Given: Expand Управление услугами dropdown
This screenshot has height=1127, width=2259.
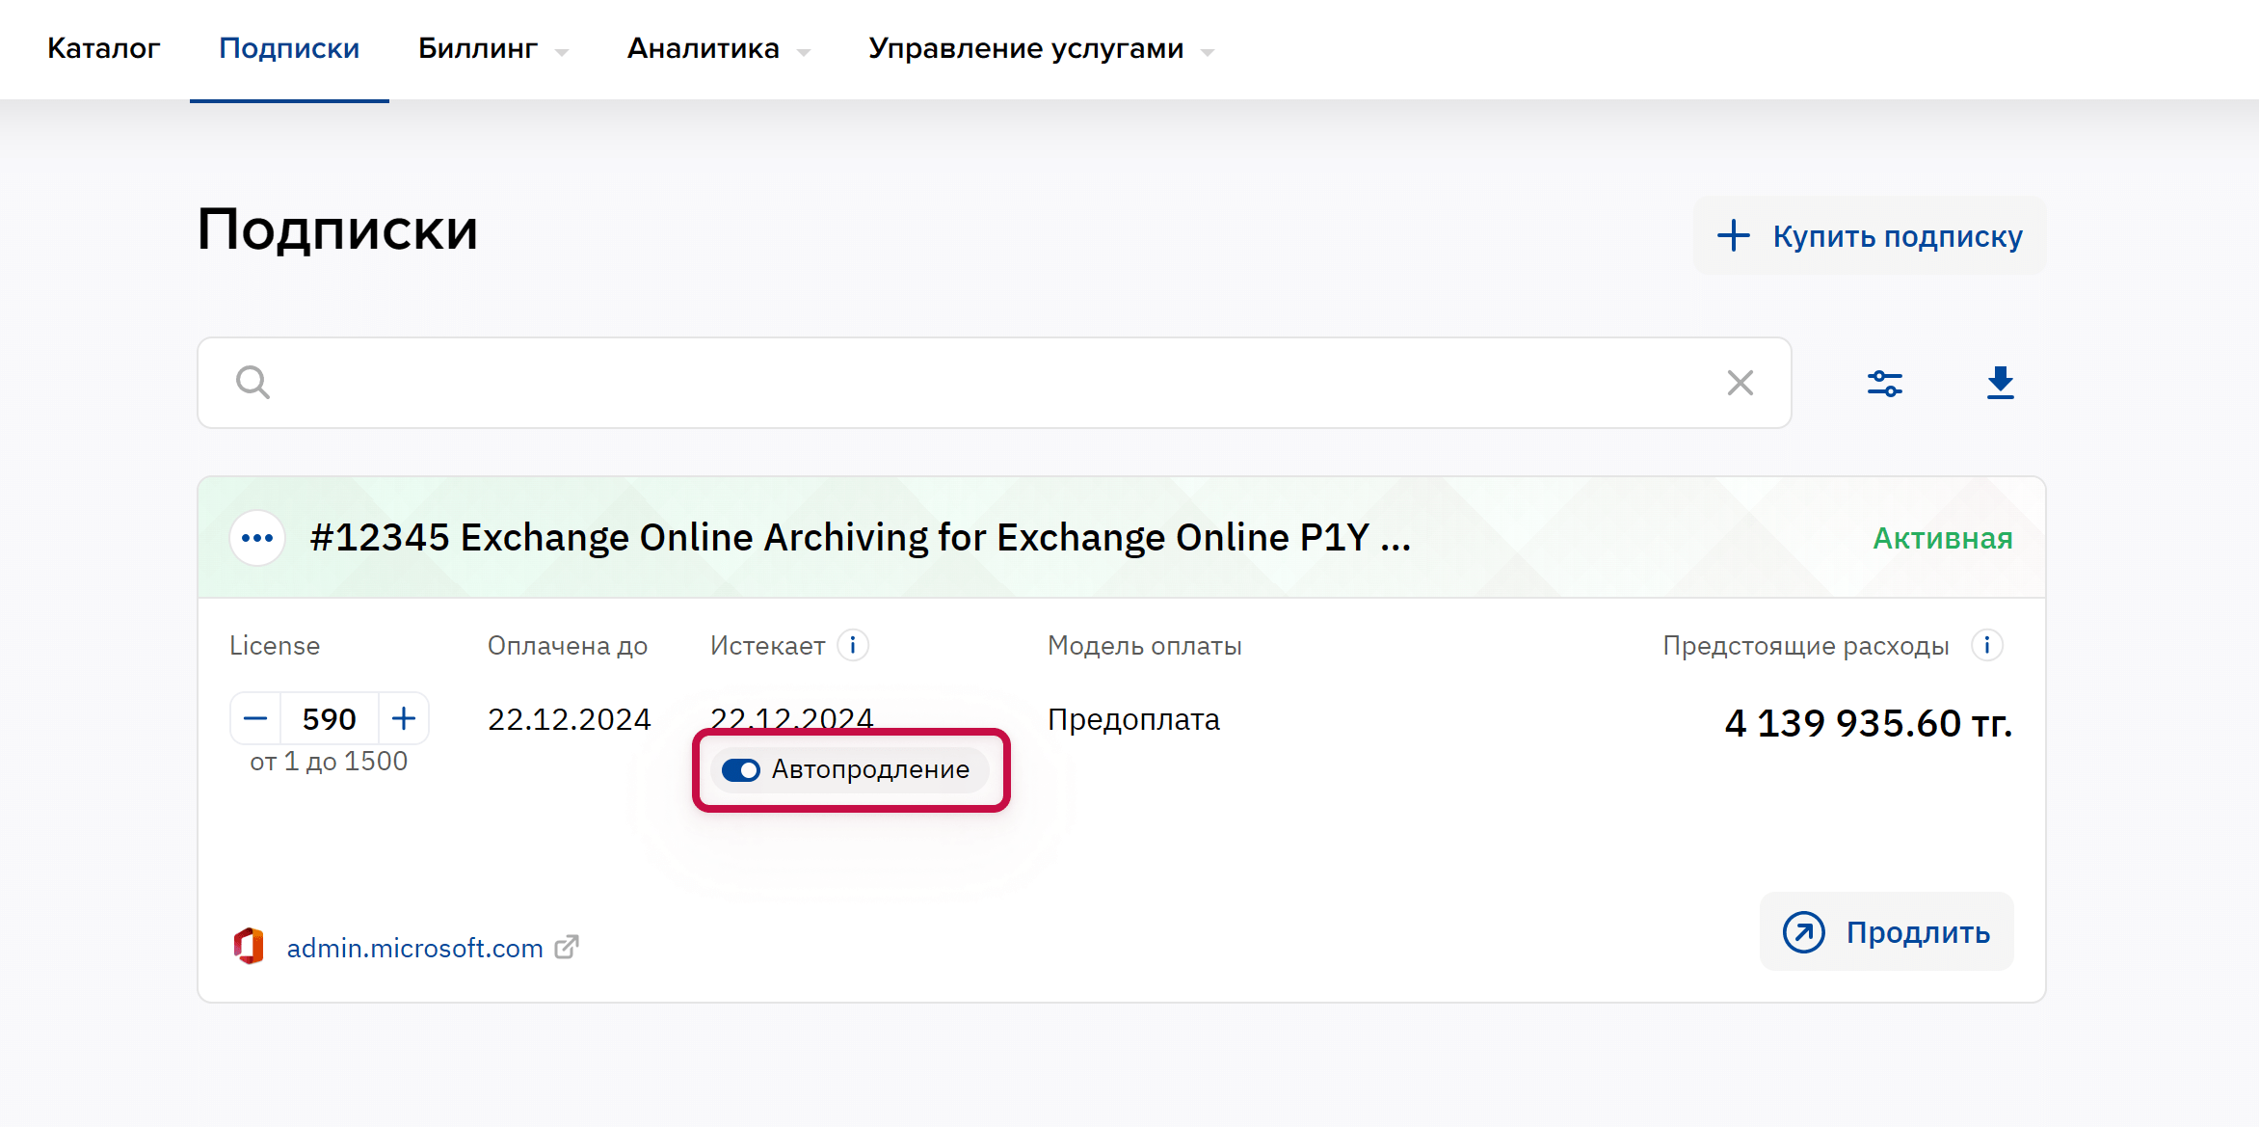Looking at the screenshot, I should [x=1040, y=49].
